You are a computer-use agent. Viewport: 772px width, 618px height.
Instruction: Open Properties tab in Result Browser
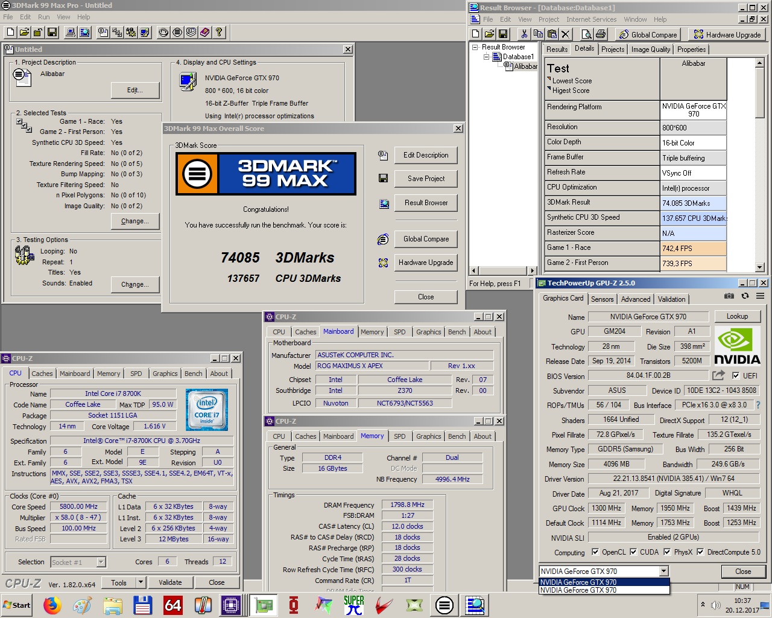tap(691, 49)
